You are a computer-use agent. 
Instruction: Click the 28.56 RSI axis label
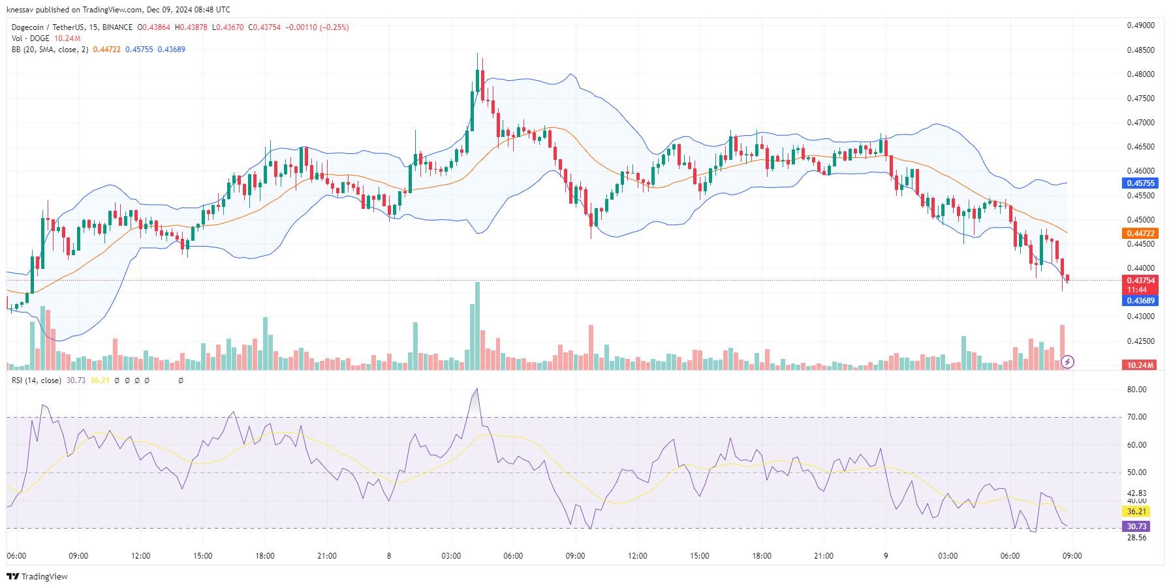[1136, 538]
